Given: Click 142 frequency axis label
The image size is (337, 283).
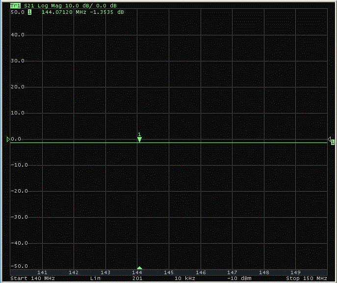Looking at the screenshot, I should pos(74,273).
